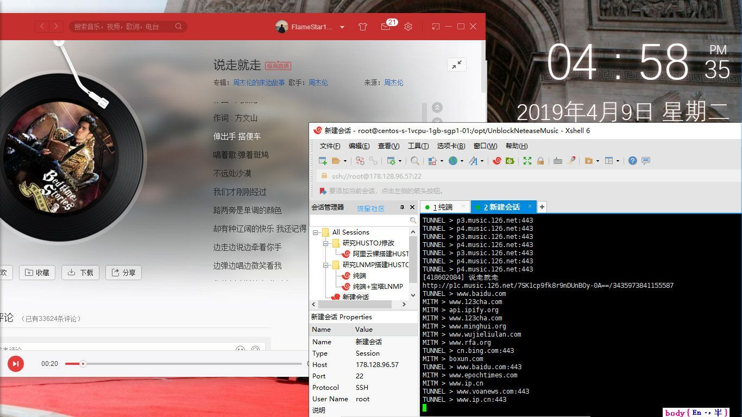Open the 查看(V) menu in Xshell
The image size is (742, 417).
(x=388, y=146)
